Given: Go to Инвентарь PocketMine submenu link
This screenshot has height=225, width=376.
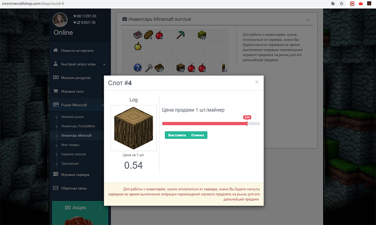Looking at the screenshot, I should [78, 126].
